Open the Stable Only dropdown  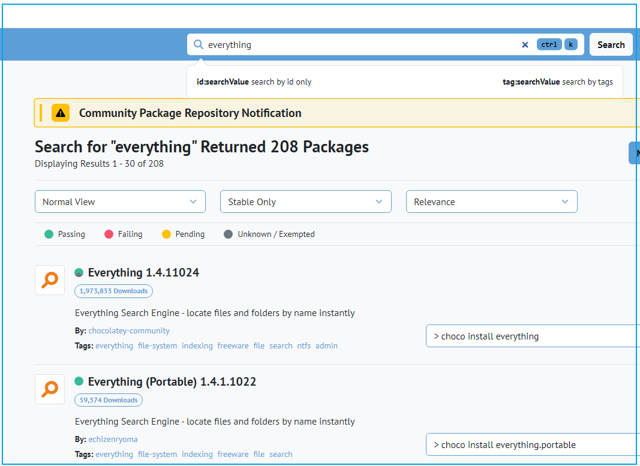click(306, 202)
